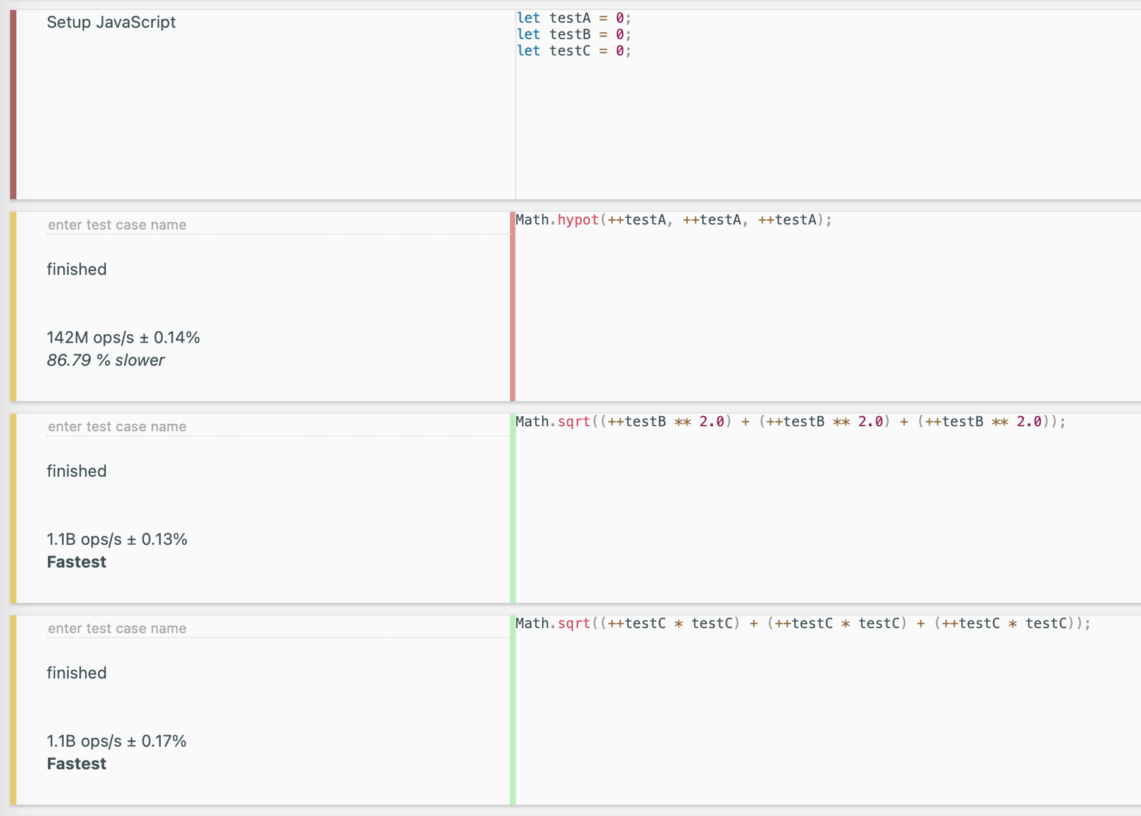Image resolution: width=1141 pixels, height=816 pixels.
Task: Select the name field for the testC case
Action: pyautogui.click(x=277, y=629)
